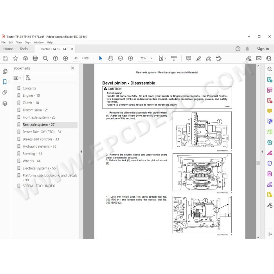Activate the selection arrow tool

pyautogui.click(x=101, y=58)
